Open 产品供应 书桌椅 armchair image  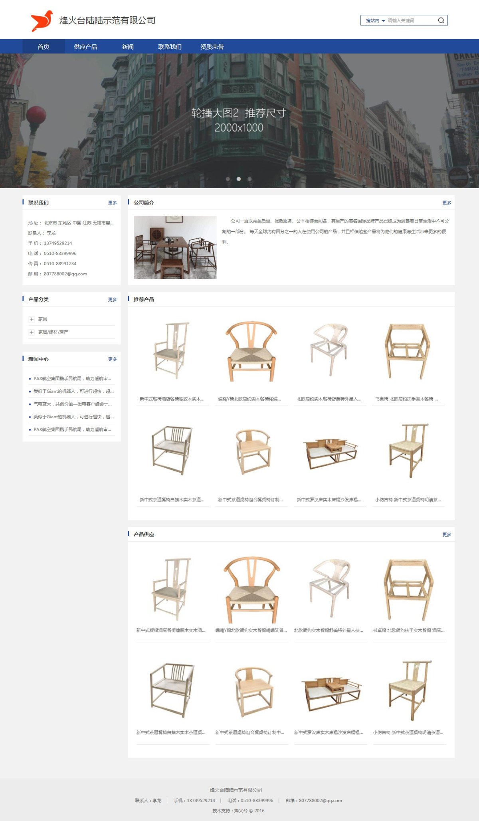click(x=409, y=588)
